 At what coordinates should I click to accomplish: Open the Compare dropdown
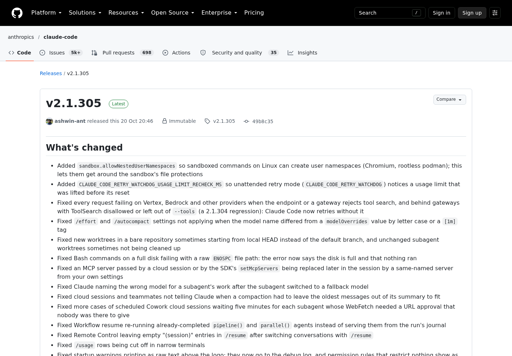[x=449, y=100]
